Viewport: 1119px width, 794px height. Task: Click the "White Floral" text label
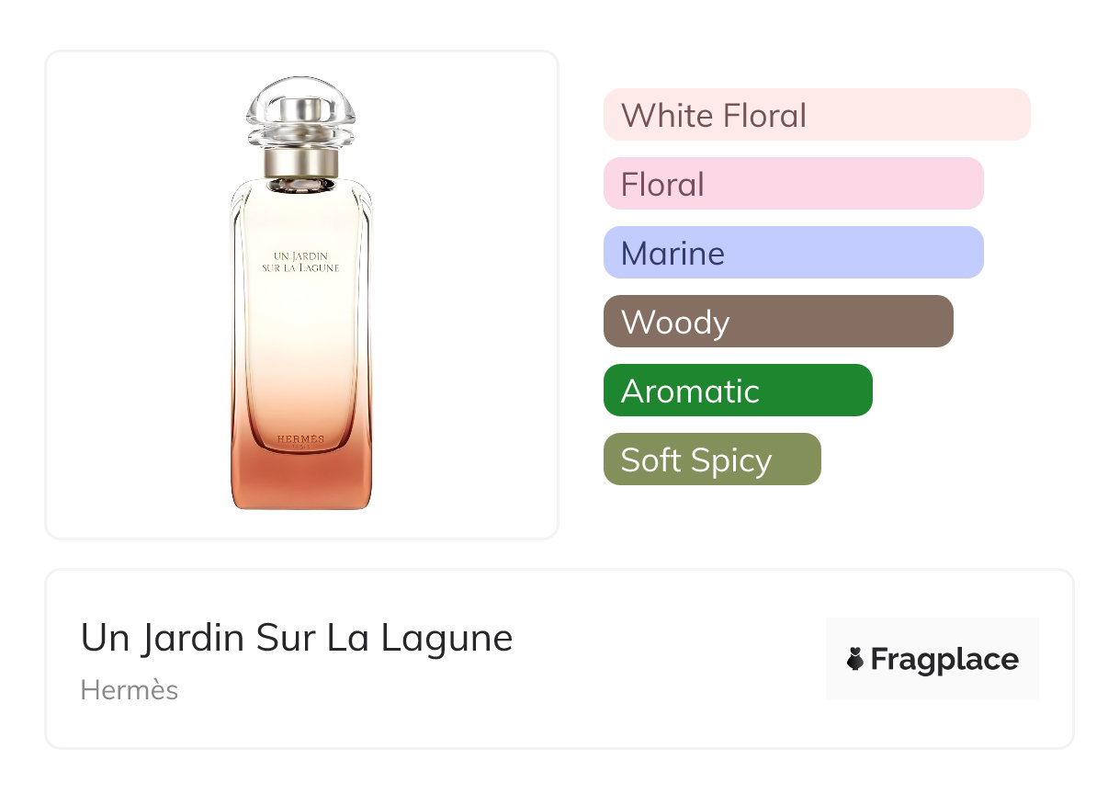click(714, 116)
